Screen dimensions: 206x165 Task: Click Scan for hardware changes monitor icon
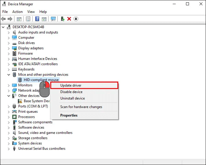[53, 19]
